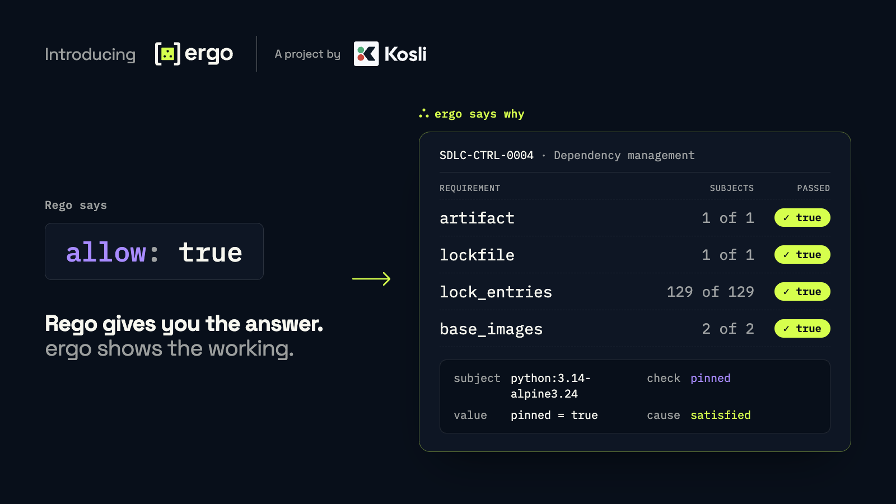Click the PASSED column header
Viewport: 896px width, 504px height.
tap(813, 188)
